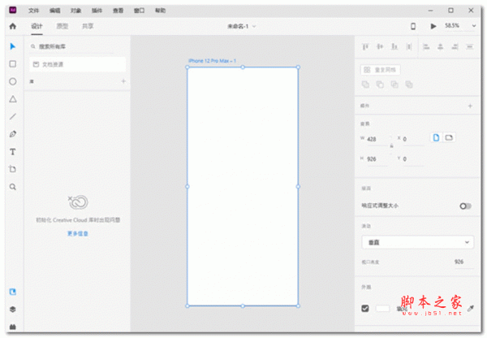Viewport: 487px width, 338px height.
Task: Open the Layers panel icon
Action: [13, 309]
